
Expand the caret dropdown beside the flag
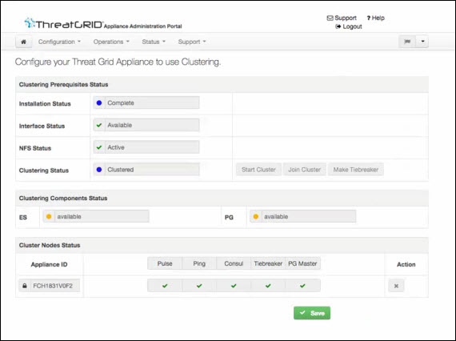click(422, 42)
